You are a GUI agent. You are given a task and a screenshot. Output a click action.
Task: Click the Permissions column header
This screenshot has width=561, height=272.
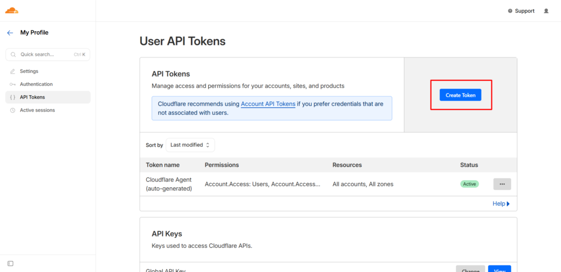coord(222,165)
